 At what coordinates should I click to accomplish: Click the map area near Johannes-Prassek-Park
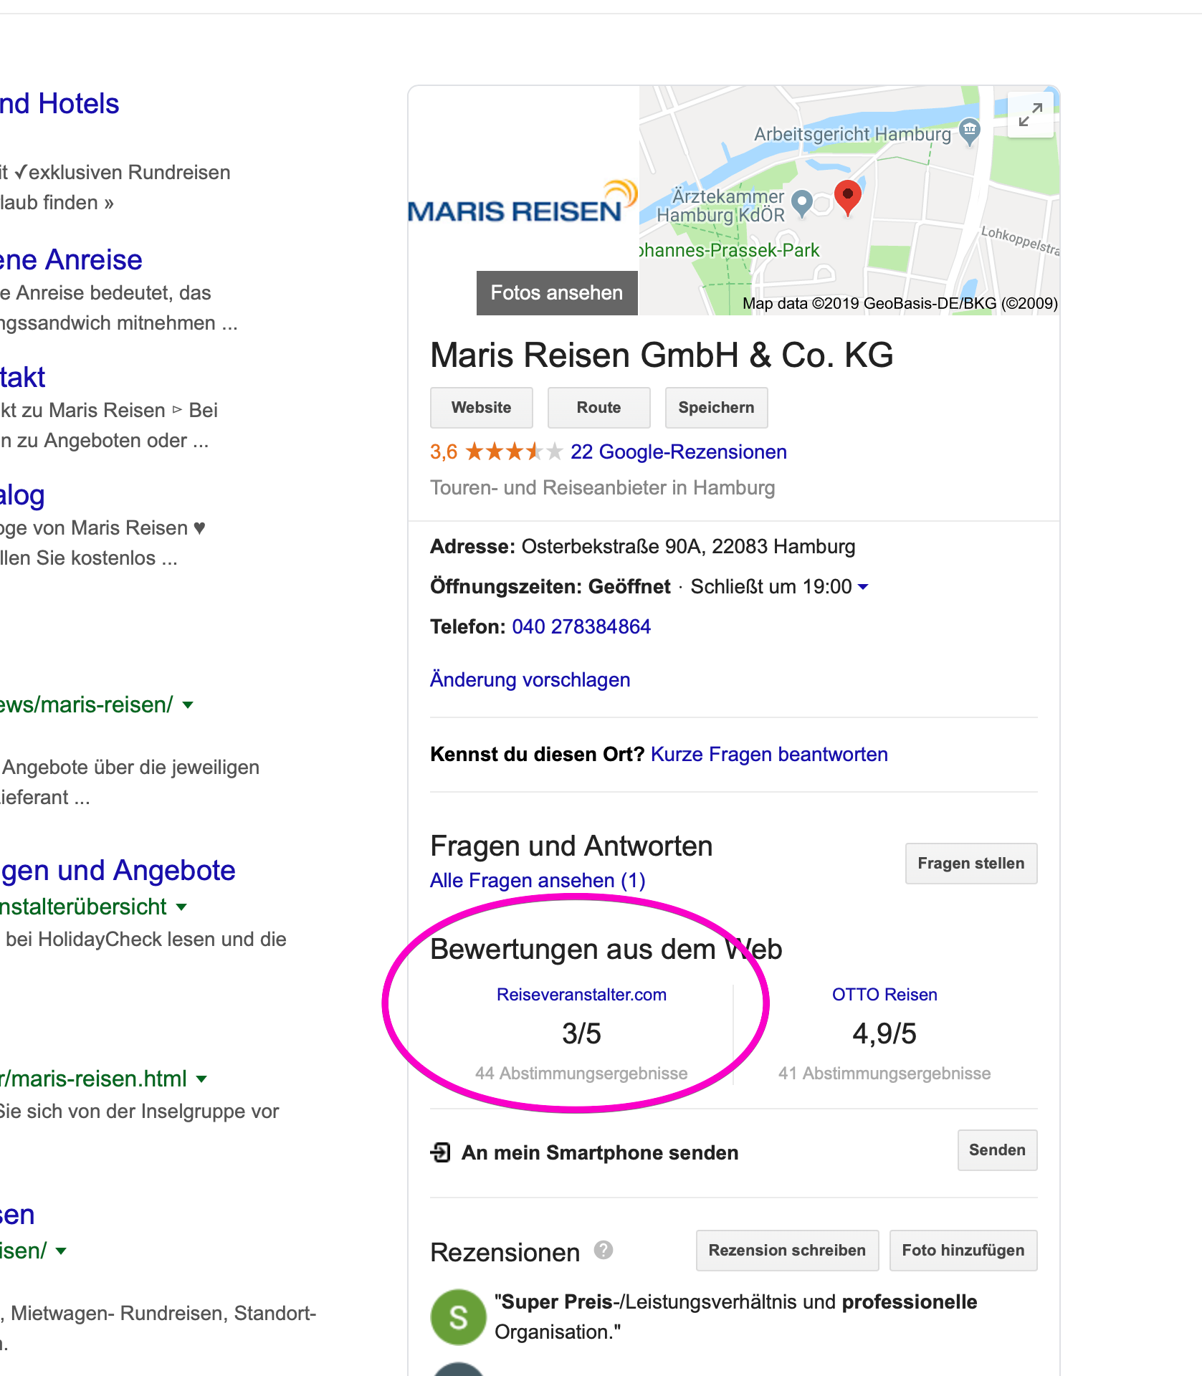click(729, 251)
